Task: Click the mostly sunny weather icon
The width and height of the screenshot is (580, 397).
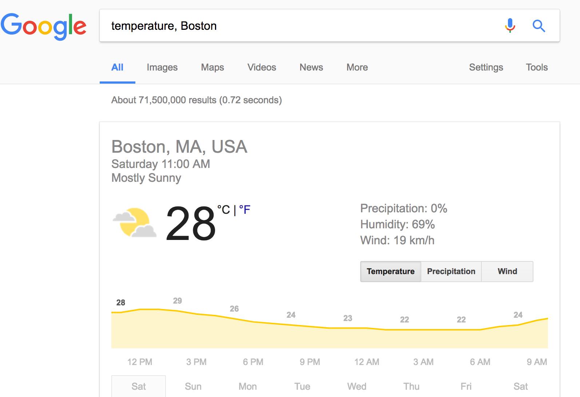Action: pos(134,222)
